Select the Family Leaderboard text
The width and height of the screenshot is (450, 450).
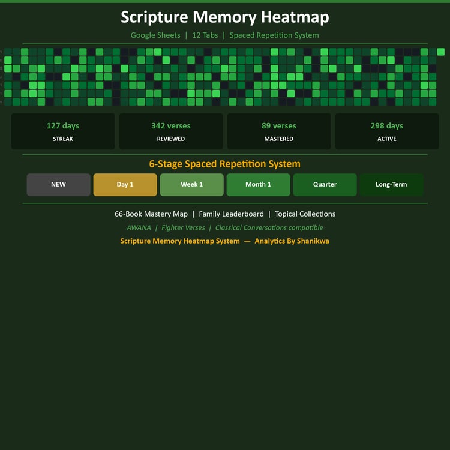pos(232,214)
